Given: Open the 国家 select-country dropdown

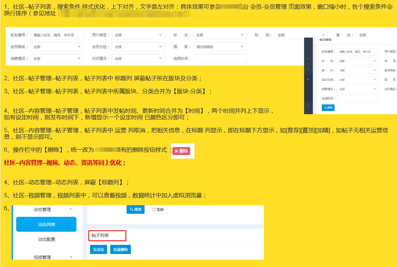Looking at the screenshot, I should (219, 47).
